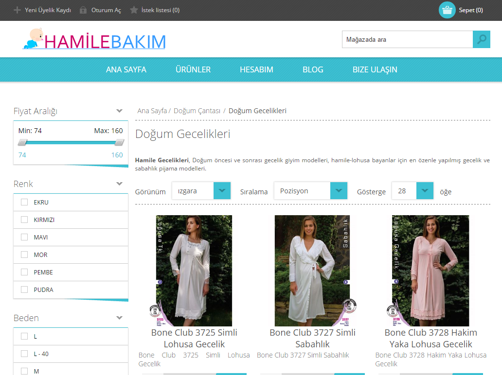Image resolution: width=502 pixels, height=375 pixels.
Task: Open the Oturum Aç link
Action: point(107,10)
